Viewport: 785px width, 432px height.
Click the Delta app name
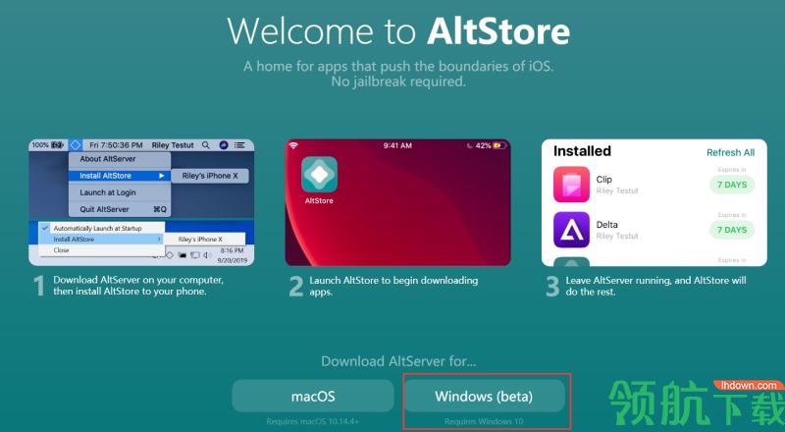click(606, 225)
